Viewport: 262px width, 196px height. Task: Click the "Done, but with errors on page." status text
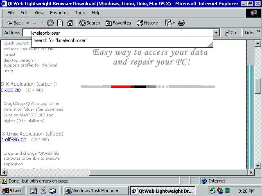pyautogui.click(x=39, y=181)
